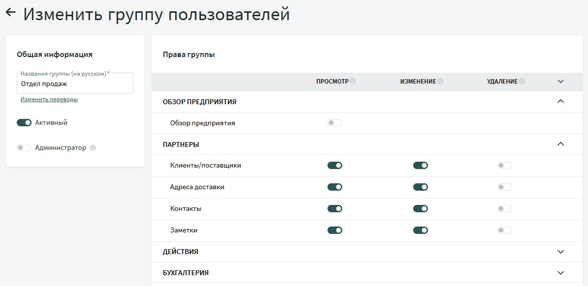Turn off edit right for Адреса доставки
Screen dimensions: 588x286
click(420, 187)
